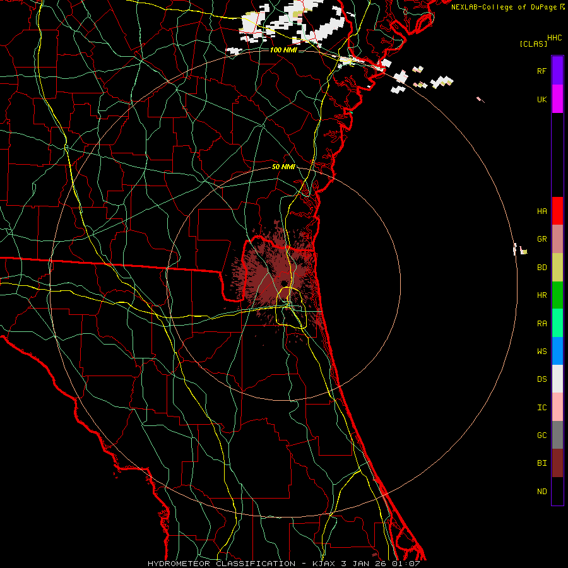Click the small offshore echo at the 100 NMI ring
568x568 pixels.
point(520,249)
